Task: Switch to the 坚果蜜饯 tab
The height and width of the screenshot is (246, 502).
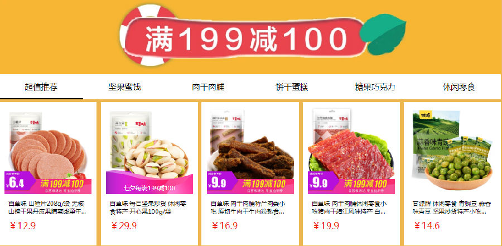Action: 124,87
